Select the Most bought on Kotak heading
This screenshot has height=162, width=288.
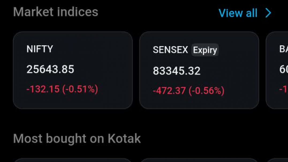[x=77, y=138]
